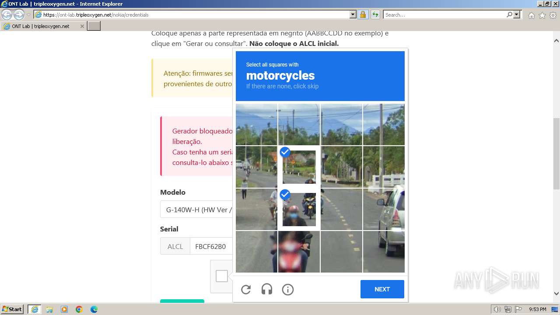Open Microsoft Edge taskbar icon
The image size is (560, 315).
pos(94,309)
